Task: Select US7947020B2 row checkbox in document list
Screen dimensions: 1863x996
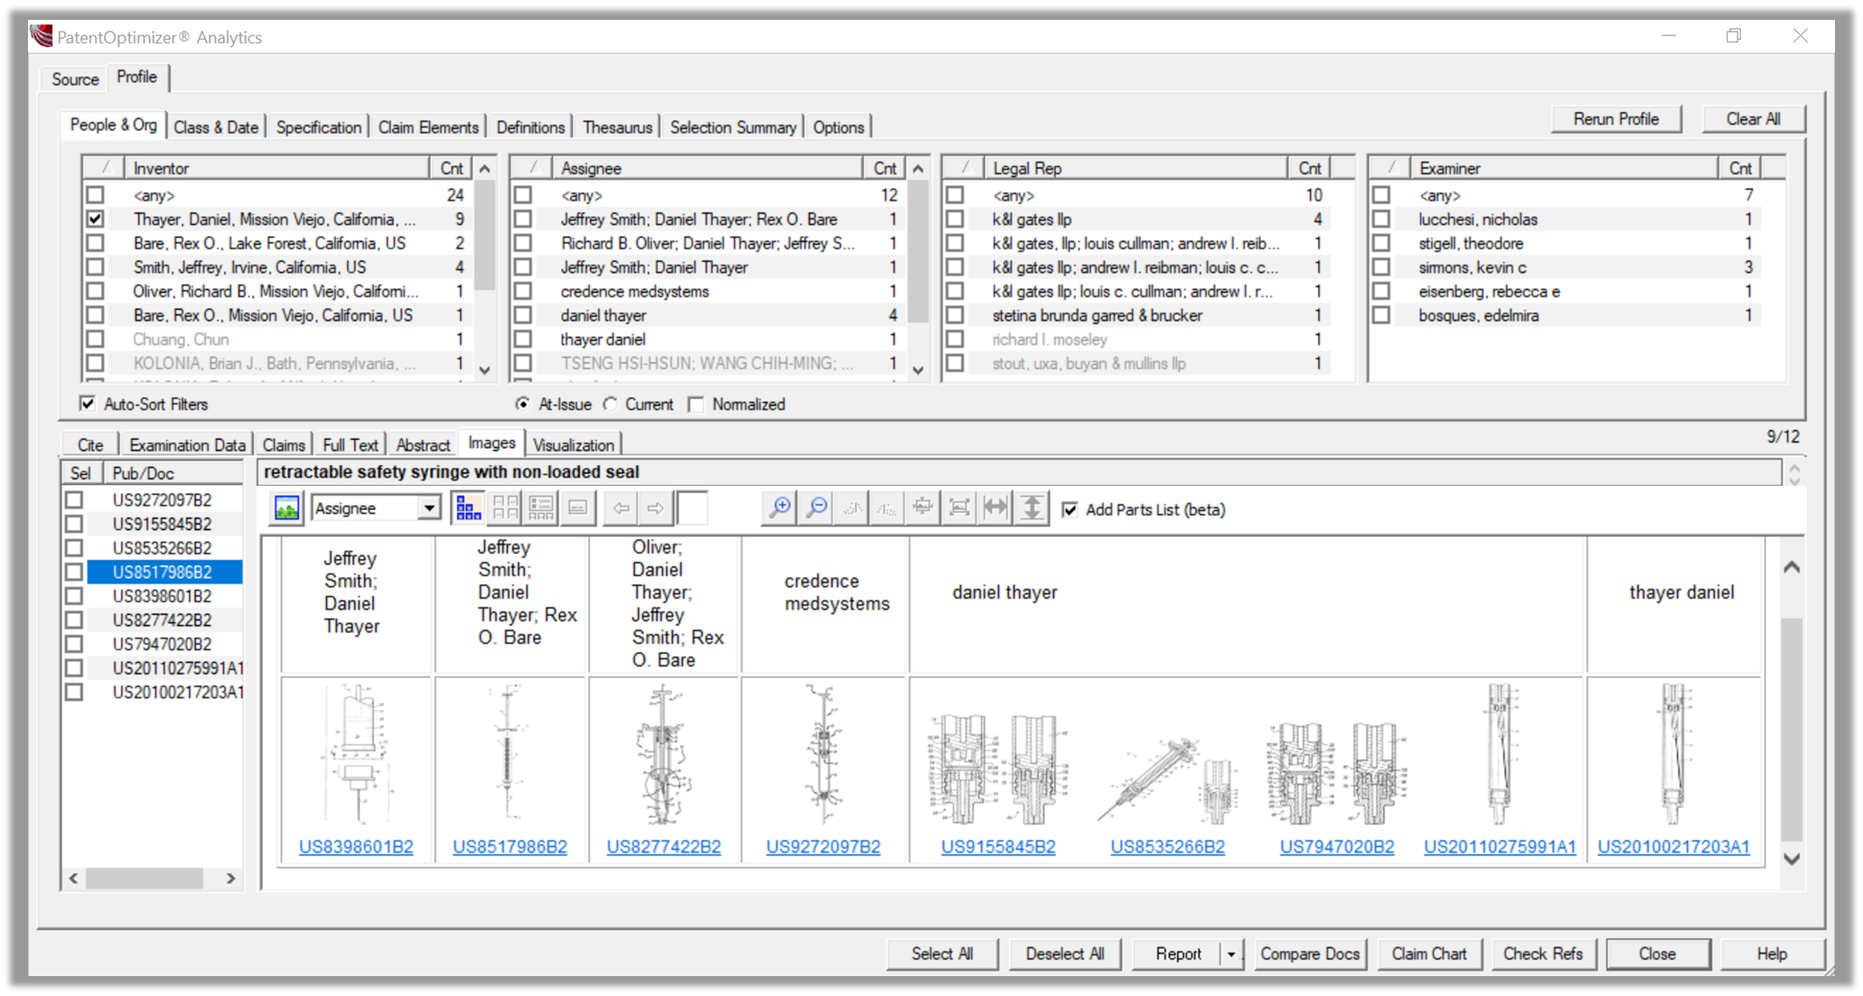Action: point(74,644)
